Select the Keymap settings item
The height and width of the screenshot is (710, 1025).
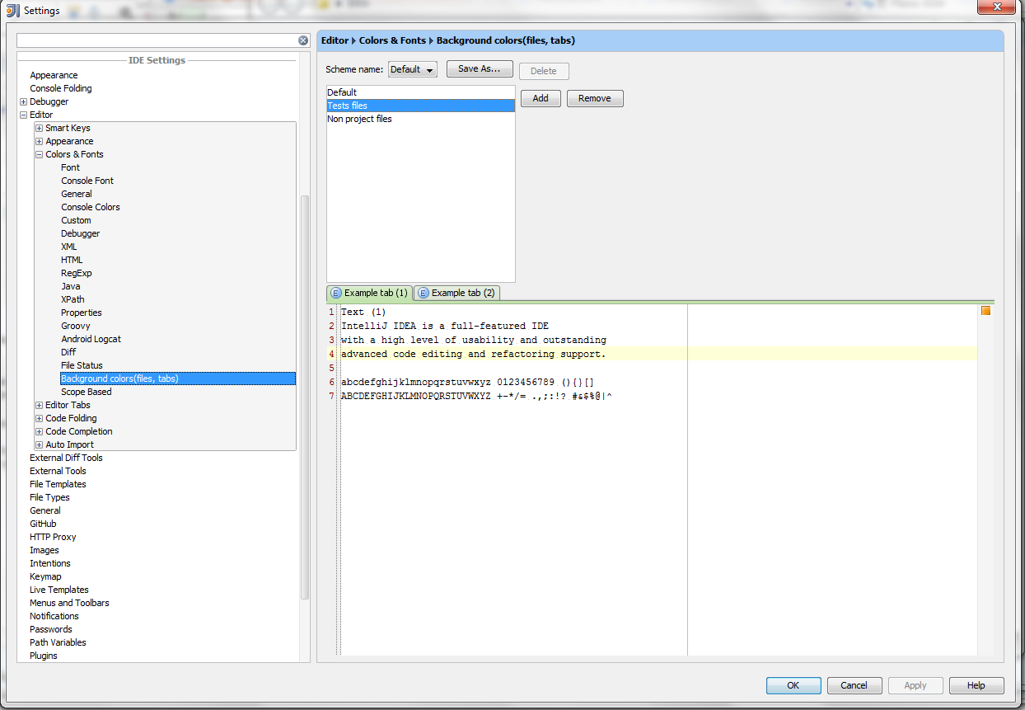click(x=45, y=576)
